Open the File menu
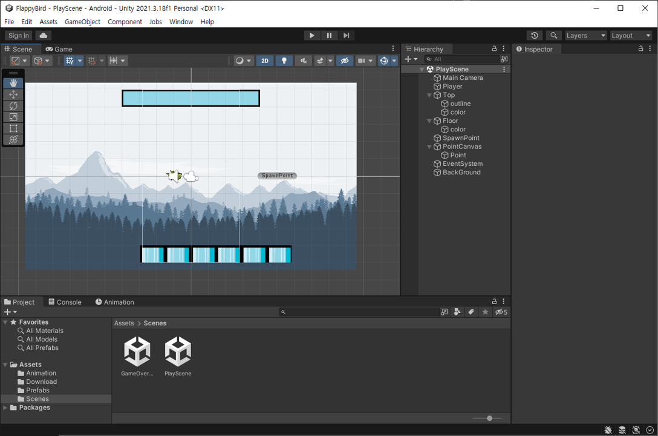 point(9,22)
